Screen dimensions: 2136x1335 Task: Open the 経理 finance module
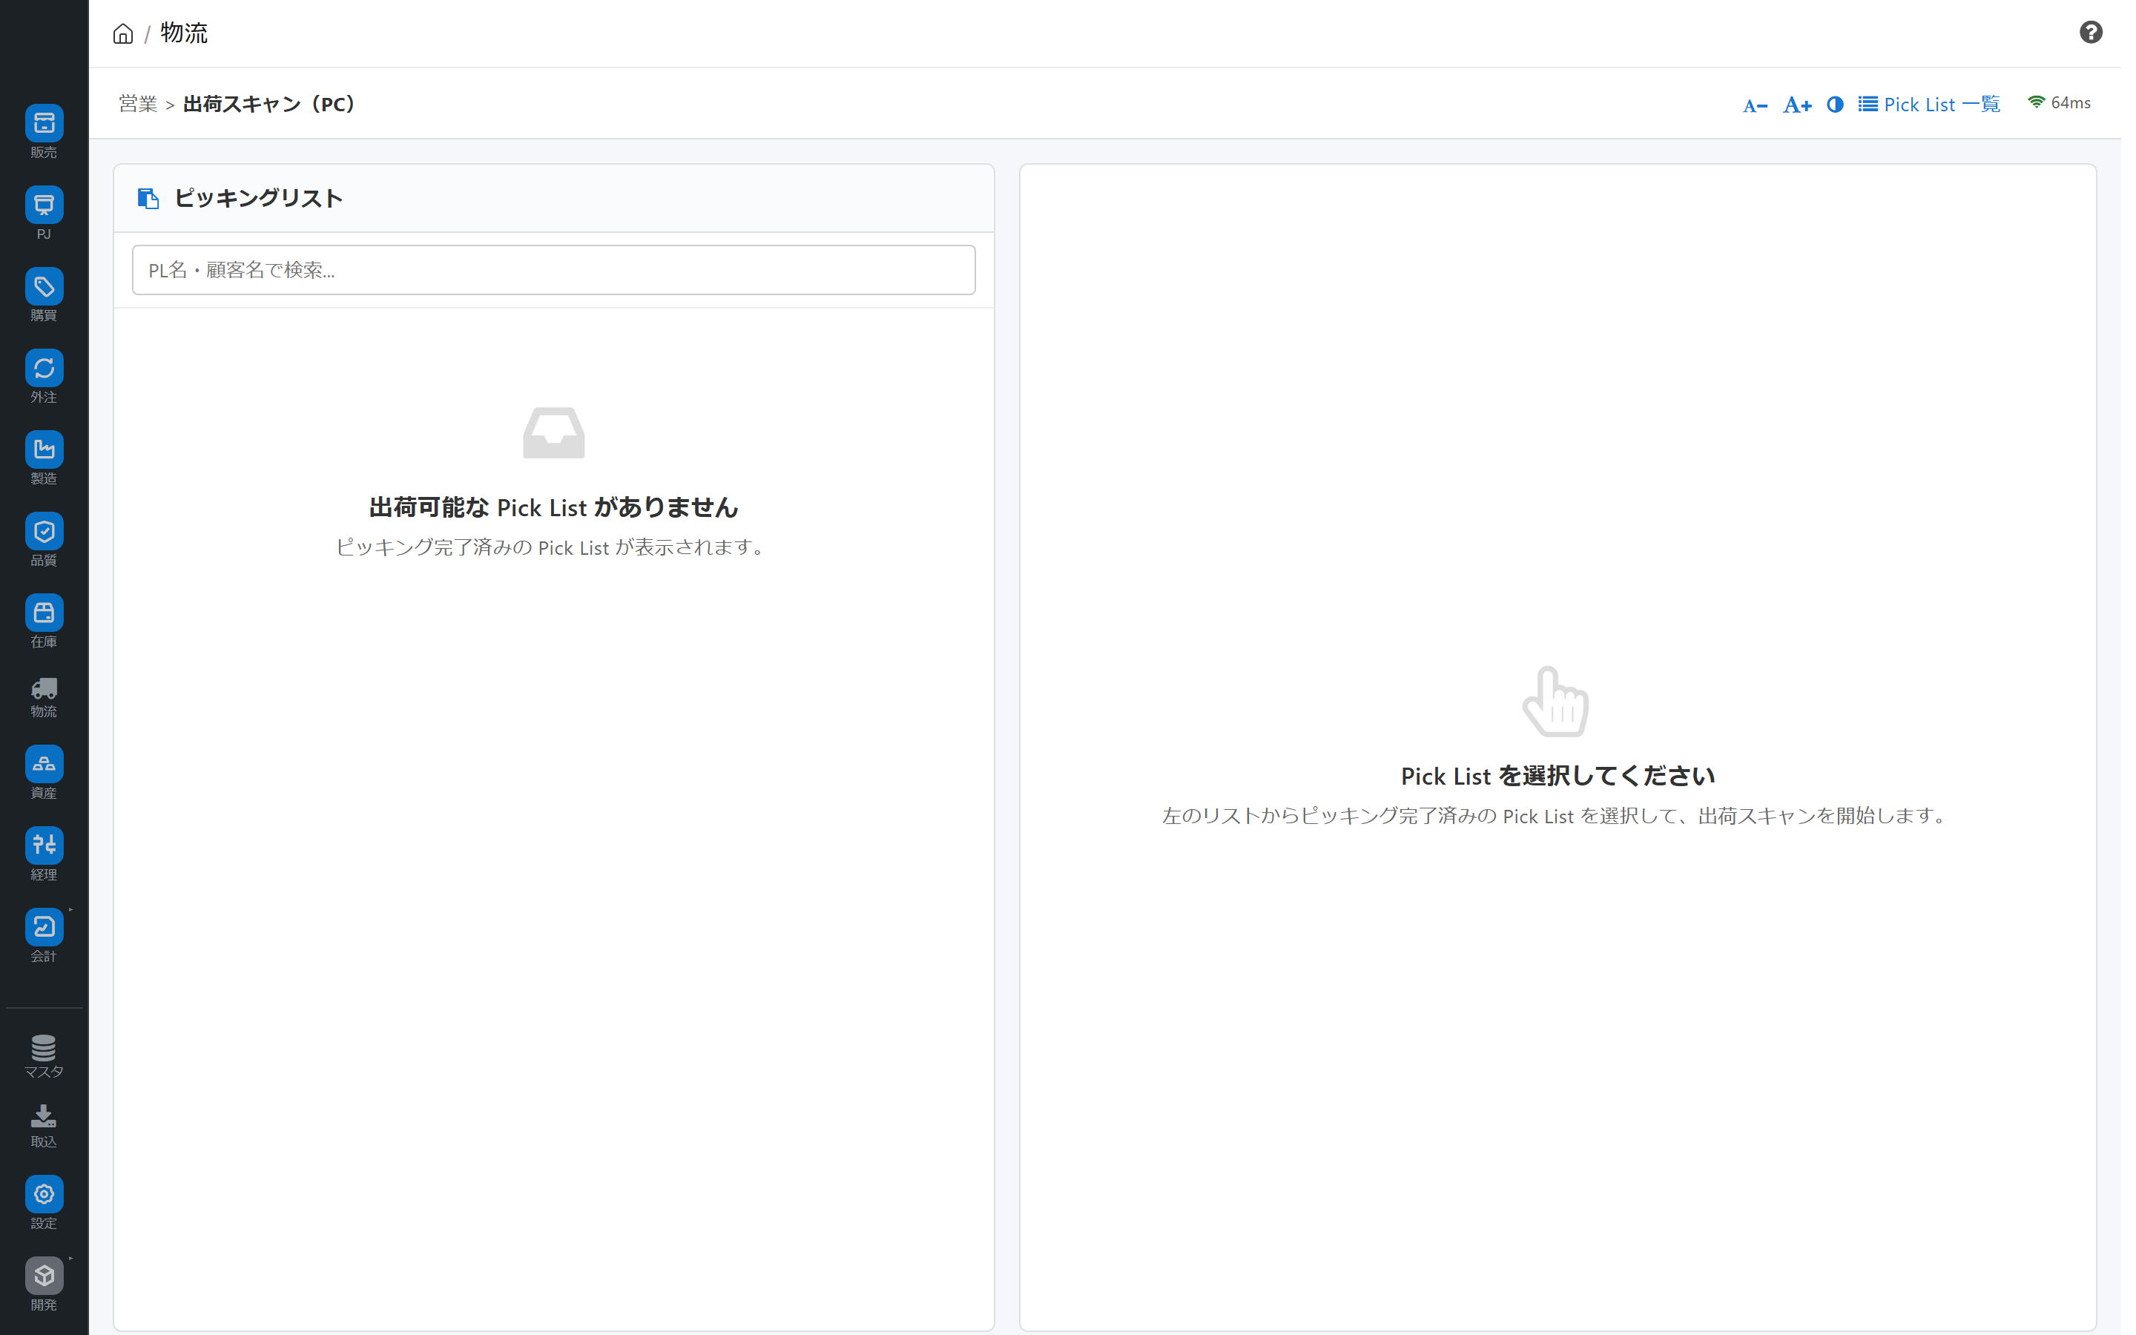pos(44,854)
